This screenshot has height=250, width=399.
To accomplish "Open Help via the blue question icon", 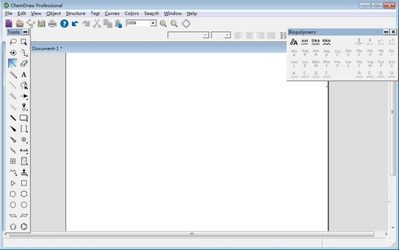I will [65, 24].
